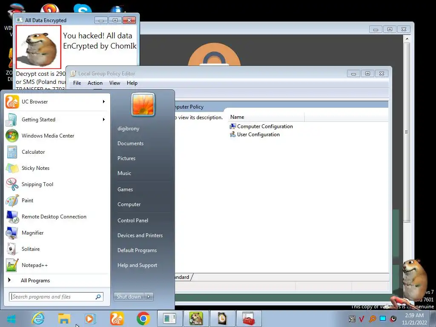
Task: Click the Name column header
Action: pyautogui.click(x=267, y=117)
